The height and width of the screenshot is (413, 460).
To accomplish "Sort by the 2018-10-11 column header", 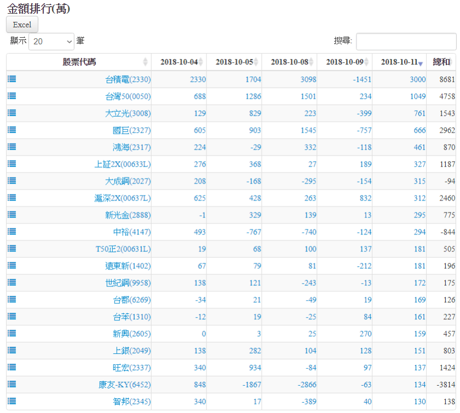I will (399, 62).
